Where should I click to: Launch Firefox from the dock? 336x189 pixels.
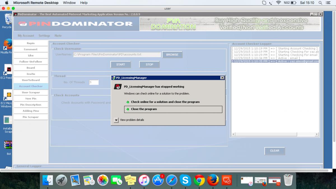click(x=213, y=180)
